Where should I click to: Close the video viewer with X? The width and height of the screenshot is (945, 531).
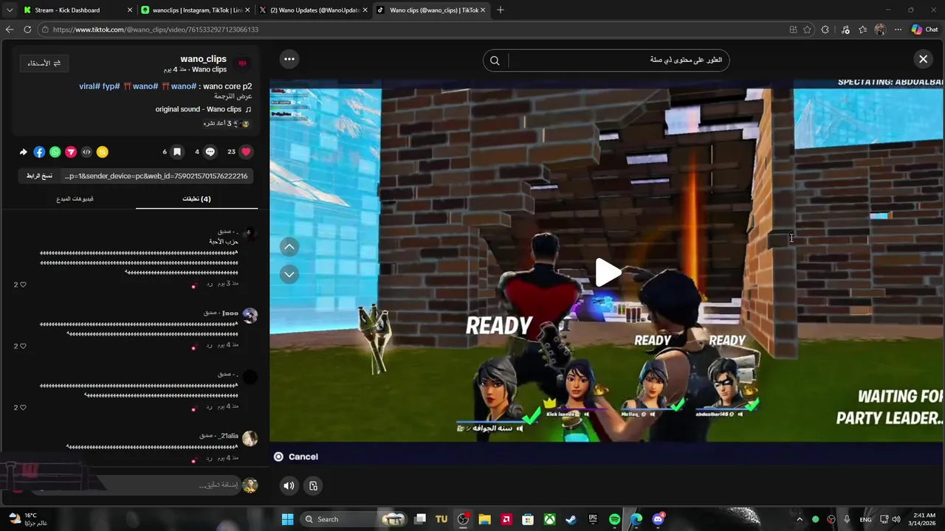[x=923, y=59]
